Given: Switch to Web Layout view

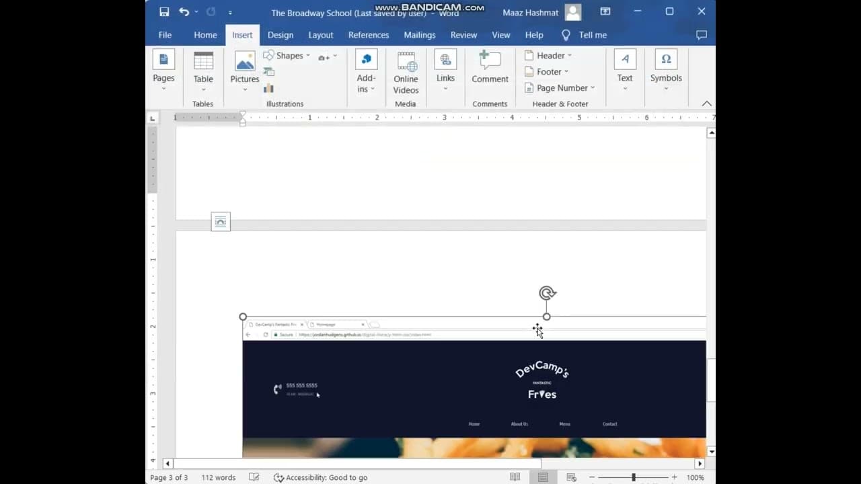Looking at the screenshot, I should [571, 477].
